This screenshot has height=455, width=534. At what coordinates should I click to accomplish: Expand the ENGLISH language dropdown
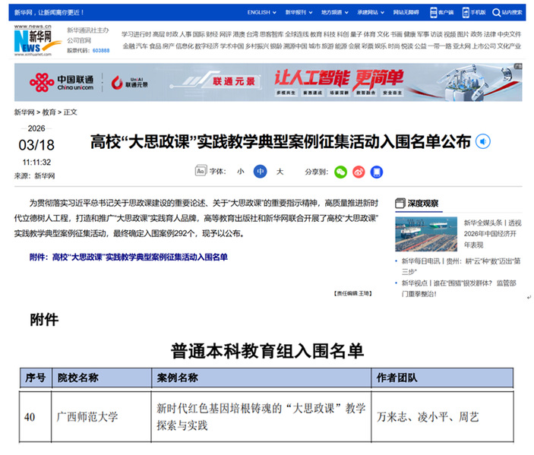tap(261, 13)
